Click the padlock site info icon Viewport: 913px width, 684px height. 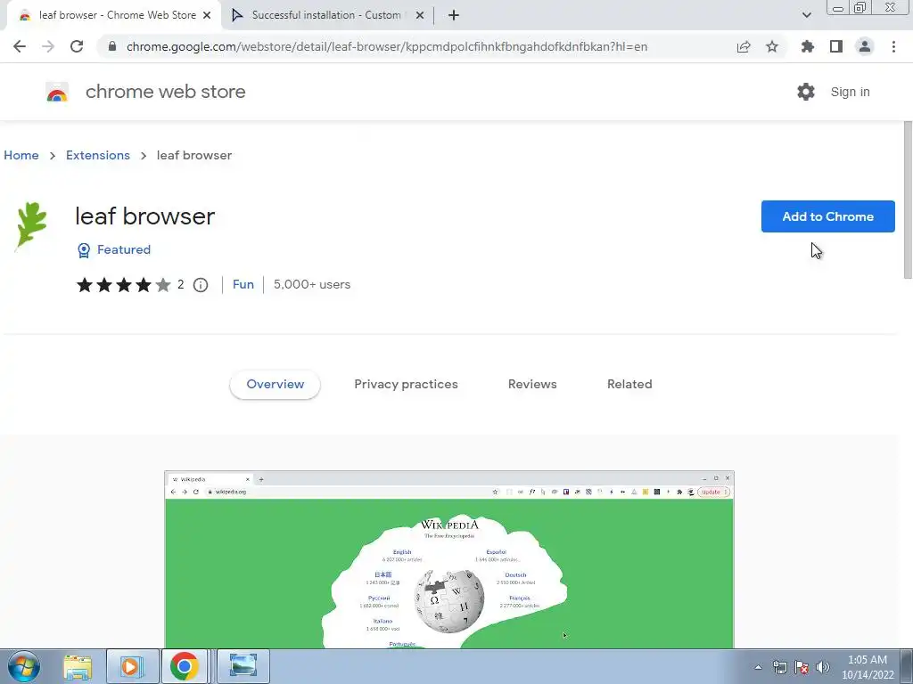coord(112,46)
